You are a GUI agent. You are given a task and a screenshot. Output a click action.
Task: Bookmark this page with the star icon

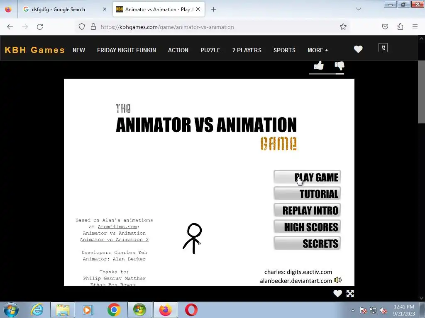click(343, 27)
